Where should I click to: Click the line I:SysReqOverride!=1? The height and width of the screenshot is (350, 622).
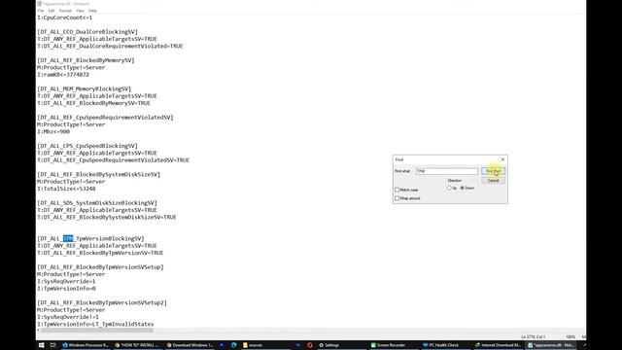(x=68, y=317)
